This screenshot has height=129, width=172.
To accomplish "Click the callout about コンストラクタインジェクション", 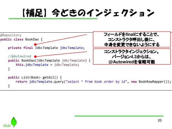I will click(x=132, y=57).
